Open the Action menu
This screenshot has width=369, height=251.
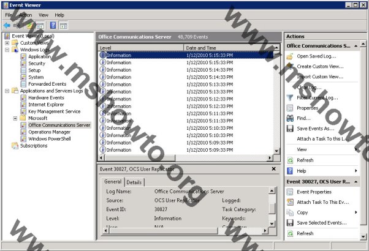25,15
